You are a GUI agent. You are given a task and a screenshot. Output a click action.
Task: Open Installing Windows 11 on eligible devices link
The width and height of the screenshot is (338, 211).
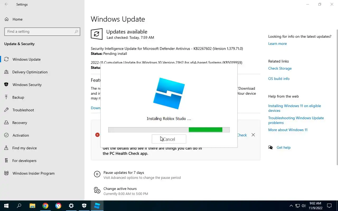[295, 108]
